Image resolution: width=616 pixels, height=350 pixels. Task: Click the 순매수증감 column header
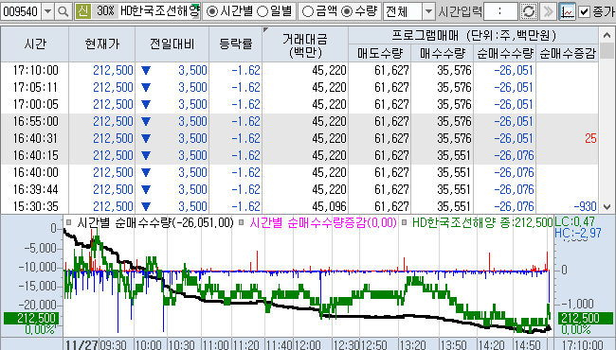coord(568,53)
